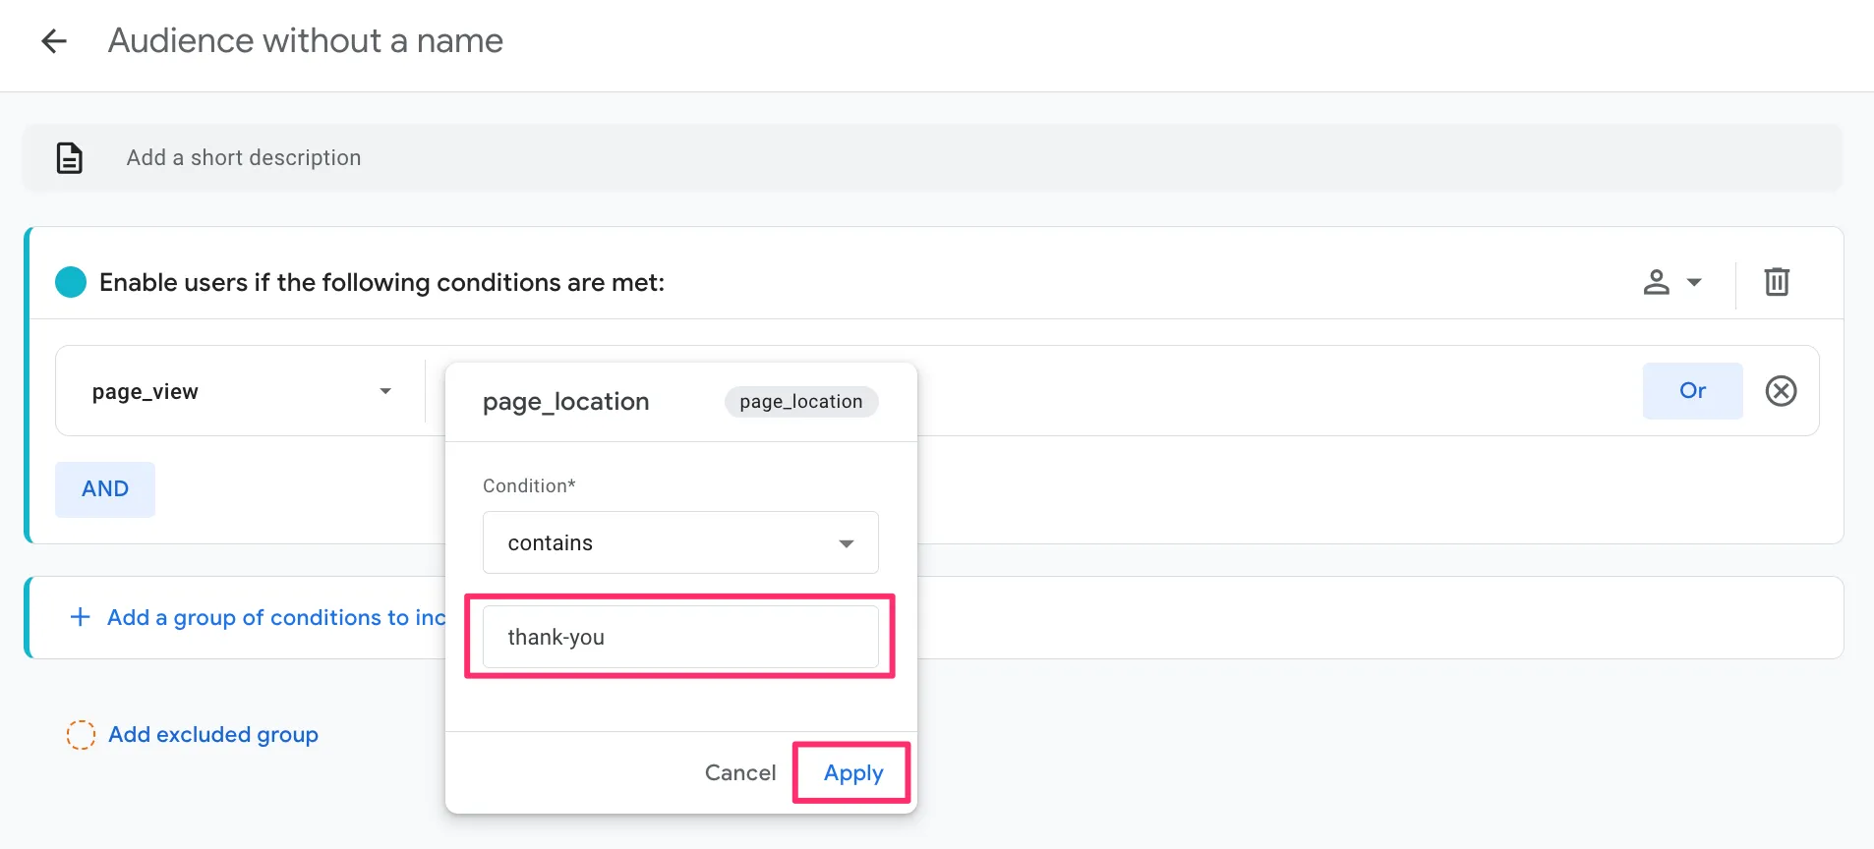Expand the condition scope dropdown arrow
Screen dimensions: 1874x849
click(1694, 283)
